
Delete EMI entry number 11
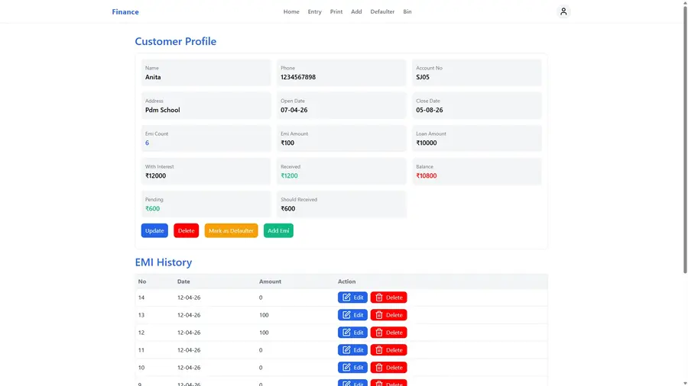pyautogui.click(x=389, y=350)
